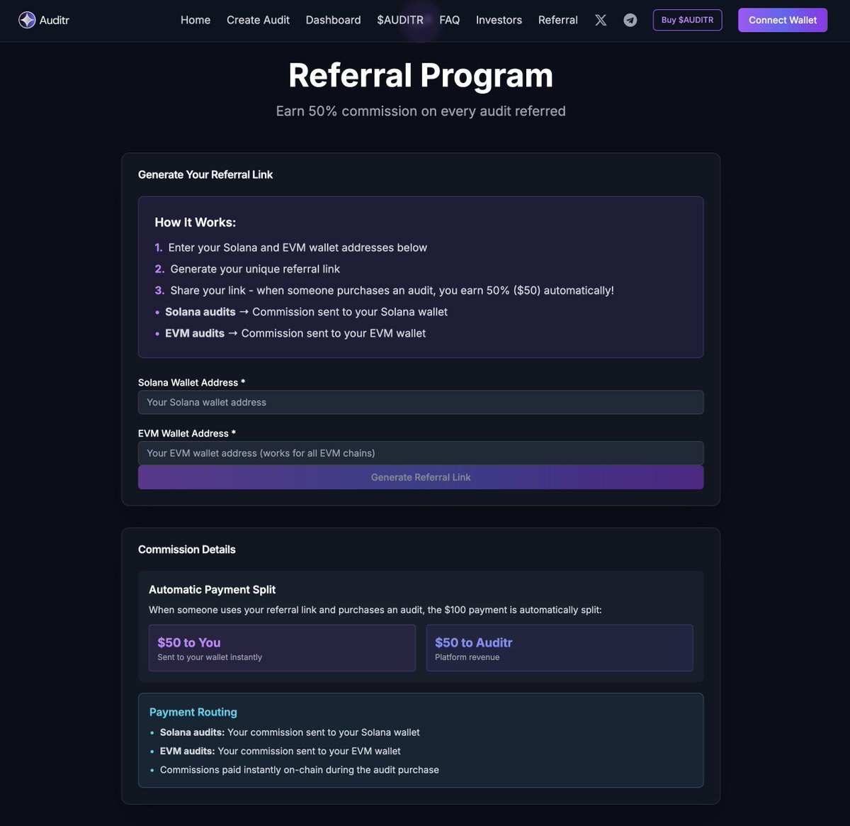
Task: Click the Auditr brand name text
Action: click(55, 20)
